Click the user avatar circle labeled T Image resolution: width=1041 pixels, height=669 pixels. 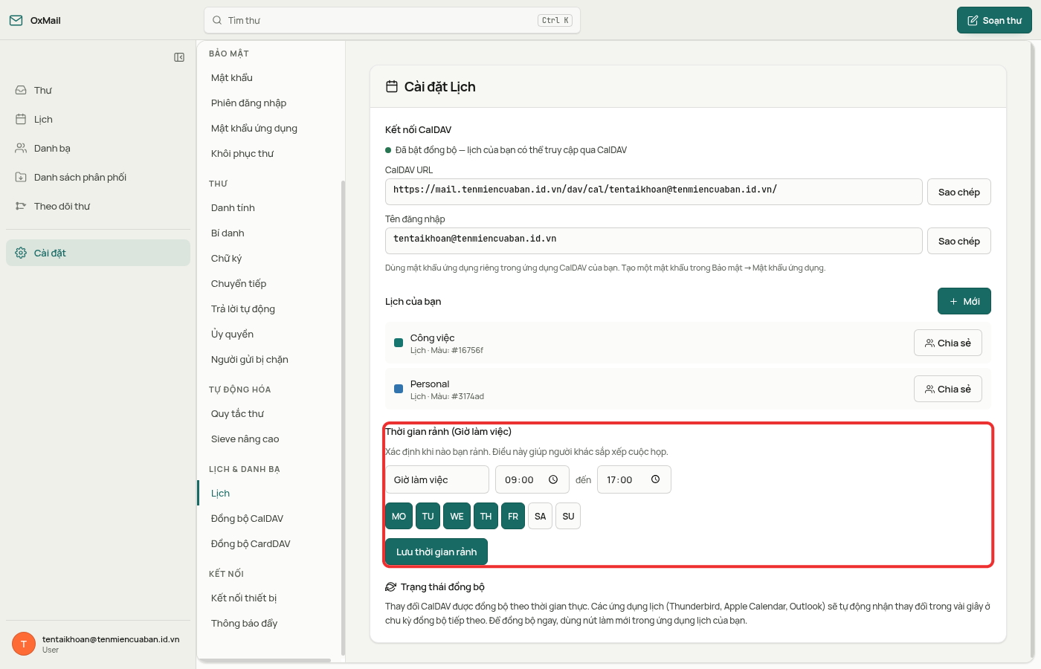pos(24,644)
